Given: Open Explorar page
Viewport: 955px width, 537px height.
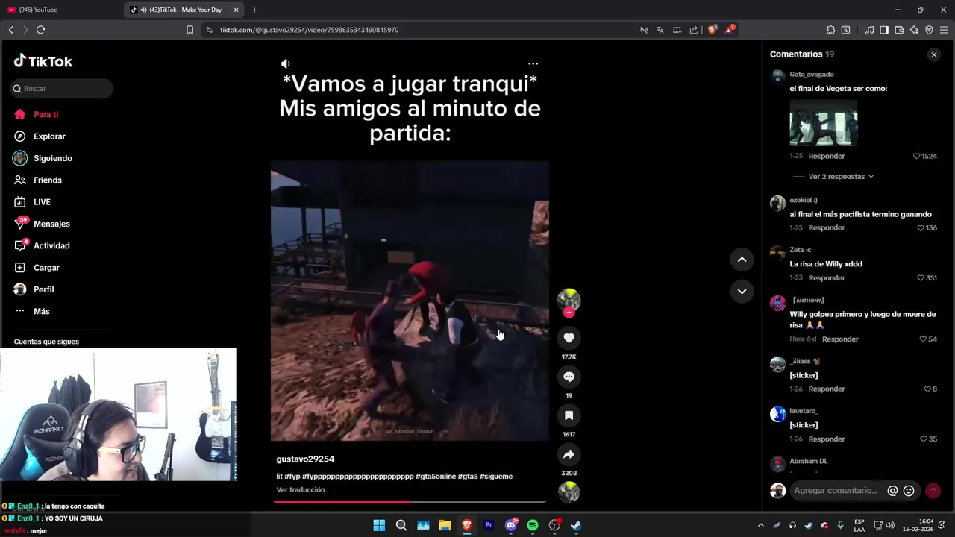Looking at the screenshot, I should point(40,136).
